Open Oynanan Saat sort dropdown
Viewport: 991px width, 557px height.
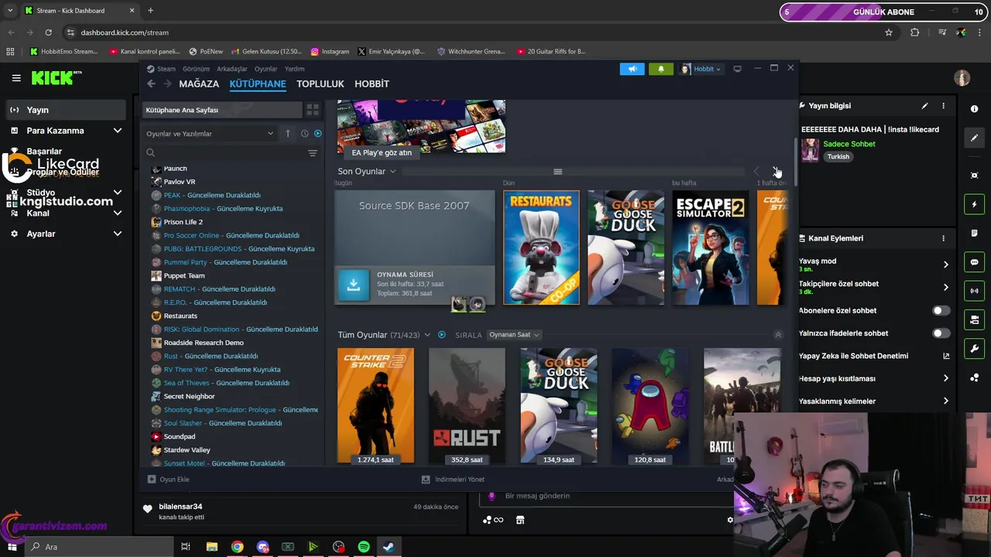point(514,335)
